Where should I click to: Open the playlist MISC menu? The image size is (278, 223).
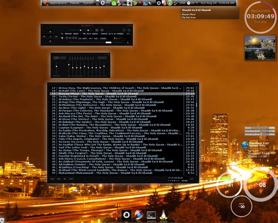71,179
